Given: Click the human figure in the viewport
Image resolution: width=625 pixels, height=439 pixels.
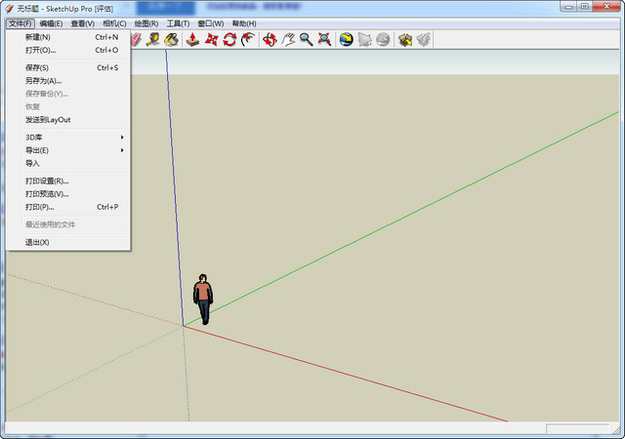Looking at the screenshot, I should pyautogui.click(x=202, y=299).
